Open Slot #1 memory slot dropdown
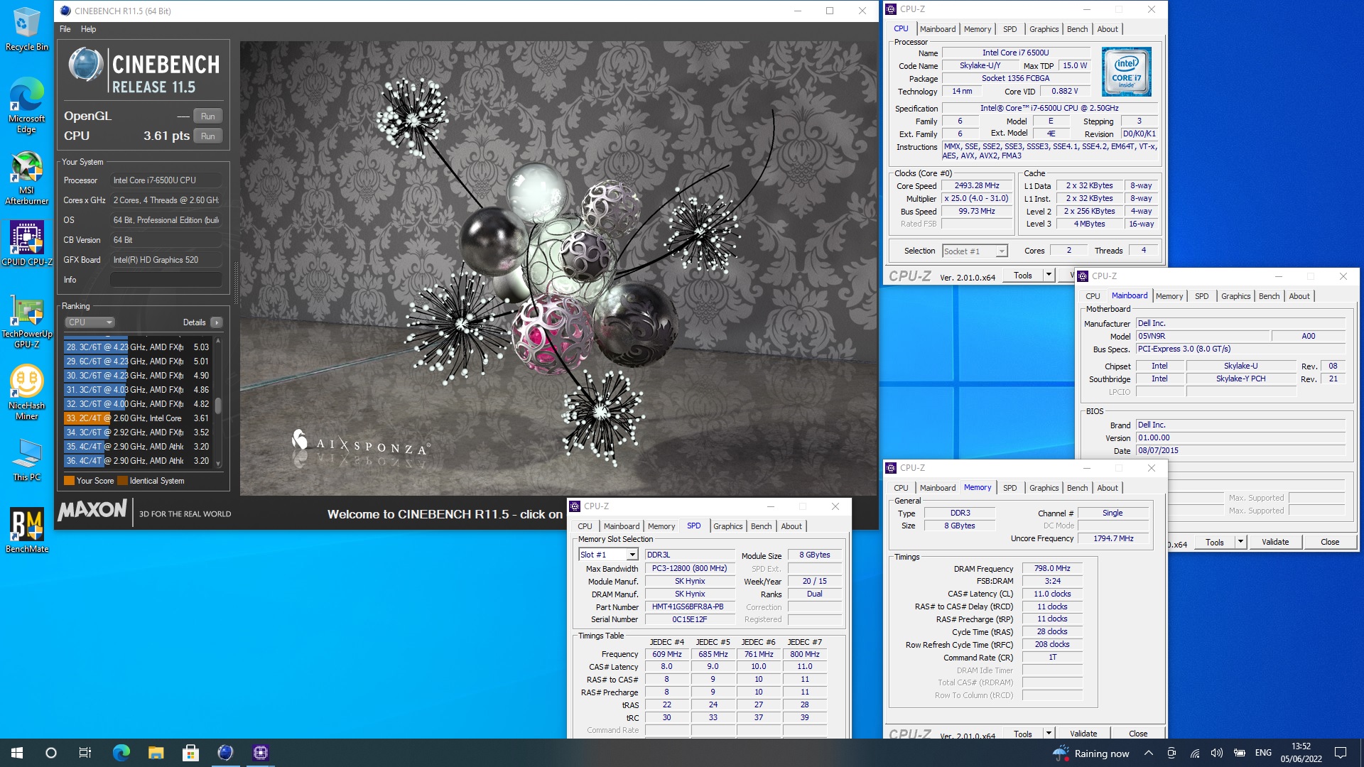The height and width of the screenshot is (767, 1364). (608, 555)
